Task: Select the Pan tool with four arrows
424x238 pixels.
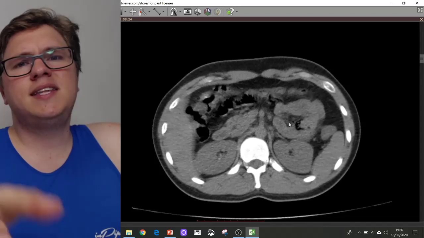Action: (x=132, y=12)
